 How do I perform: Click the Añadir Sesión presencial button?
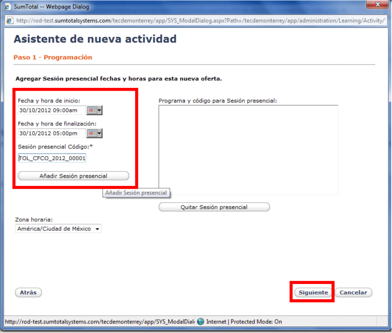tap(74, 176)
